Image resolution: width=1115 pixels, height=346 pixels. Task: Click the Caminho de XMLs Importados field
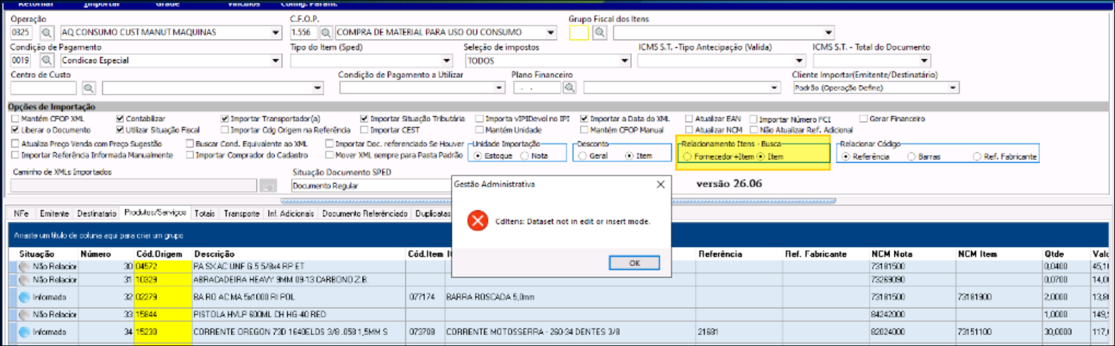134,186
